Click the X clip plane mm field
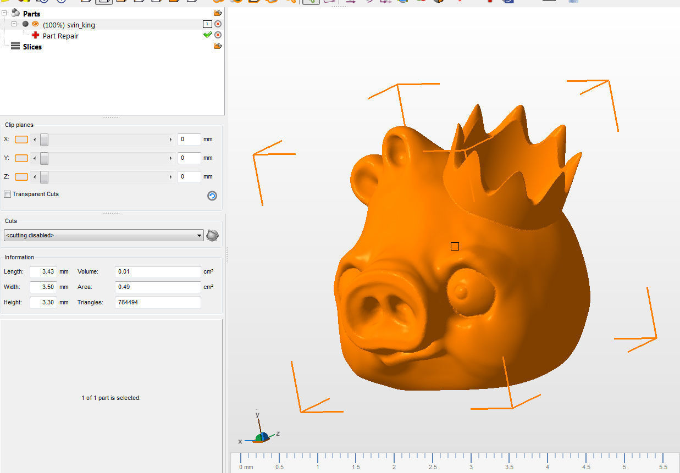The width and height of the screenshot is (680, 473). tap(189, 140)
